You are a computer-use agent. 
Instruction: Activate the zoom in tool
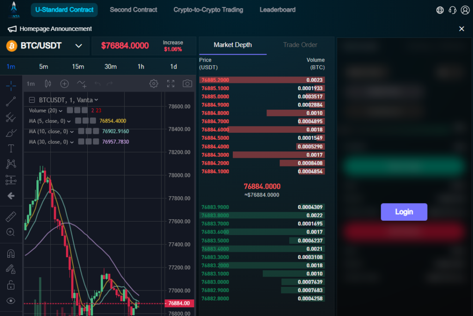pos(11,232)
